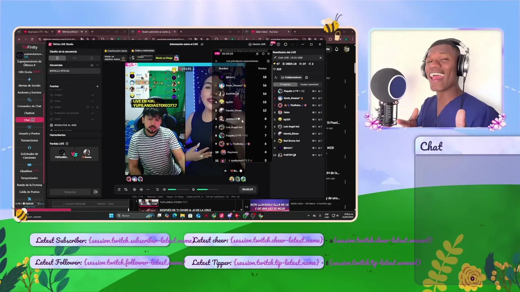Expand the ZEUS source chevron
The width and height of the screenshot is (520, 292).
pos(93,119)
